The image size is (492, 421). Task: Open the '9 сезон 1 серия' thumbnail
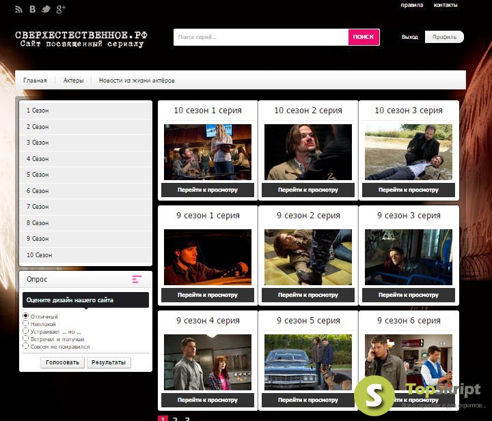coord(208,257)
